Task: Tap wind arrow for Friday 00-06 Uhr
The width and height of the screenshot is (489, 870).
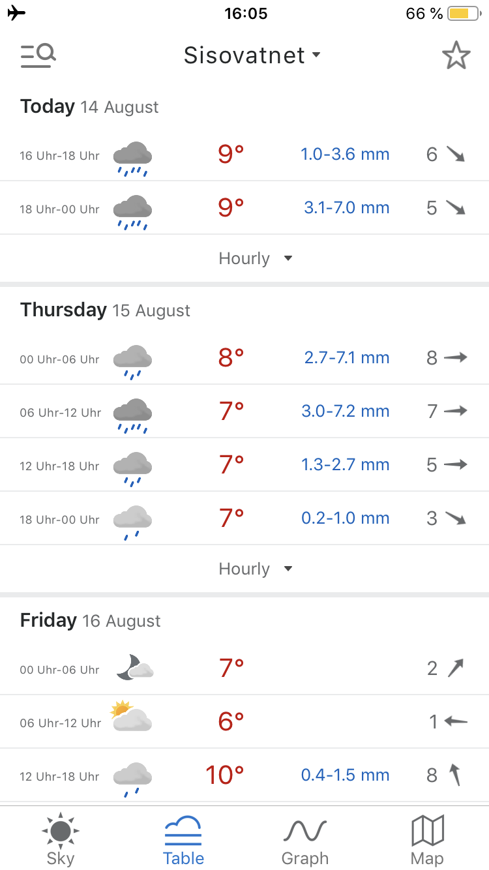Action: point(455,668)
